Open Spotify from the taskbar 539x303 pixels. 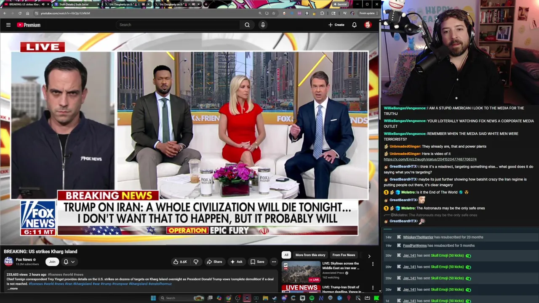312,298
